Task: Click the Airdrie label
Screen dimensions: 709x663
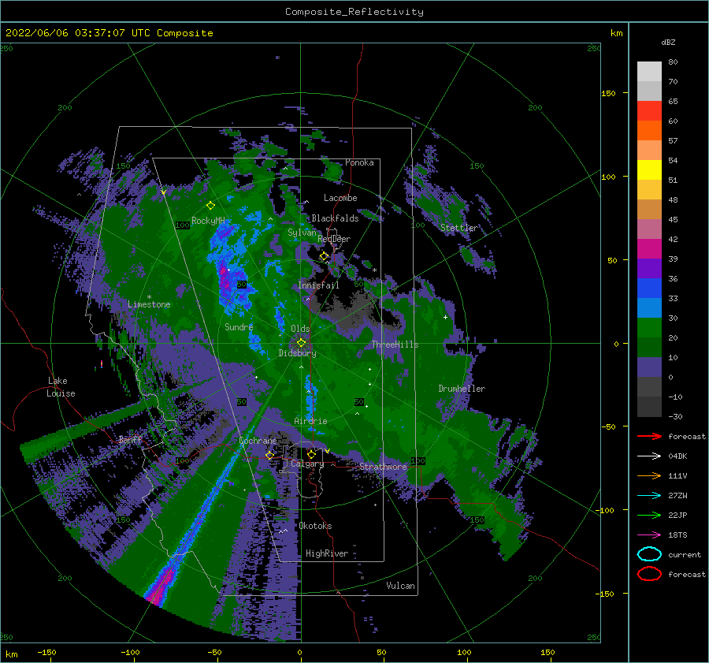Action: point(310,421)
